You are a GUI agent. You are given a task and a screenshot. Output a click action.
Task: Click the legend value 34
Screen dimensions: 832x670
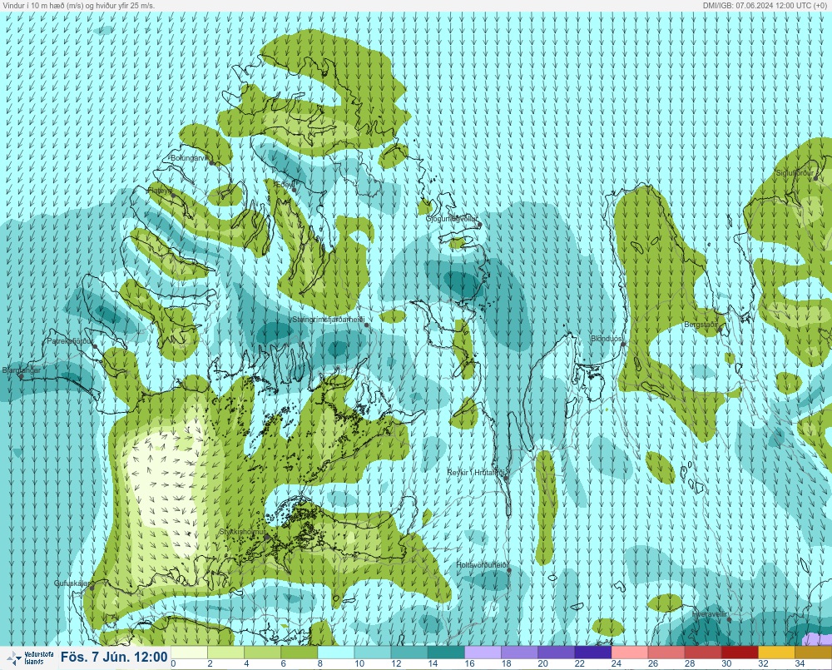coord(800,663)
